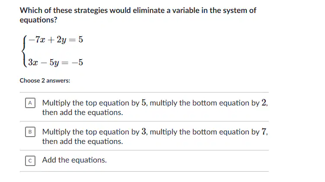
Task: Check the box labeled A
Action: pyautogui.click(x=30, y=103)
